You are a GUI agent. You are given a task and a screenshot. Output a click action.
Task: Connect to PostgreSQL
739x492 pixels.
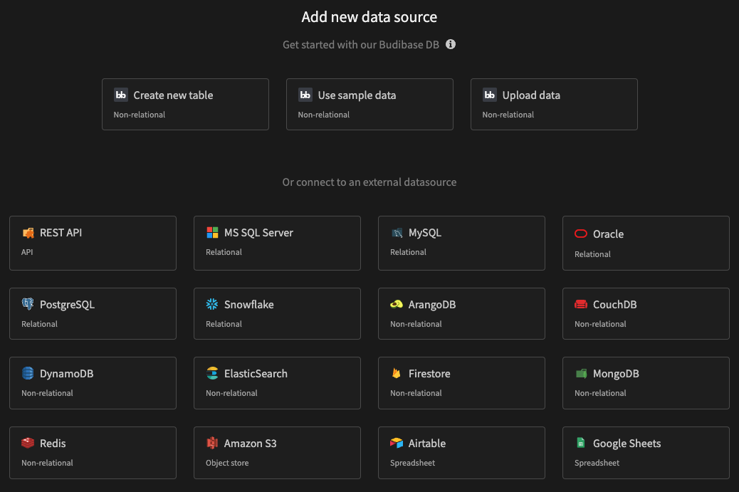[93, 313]
